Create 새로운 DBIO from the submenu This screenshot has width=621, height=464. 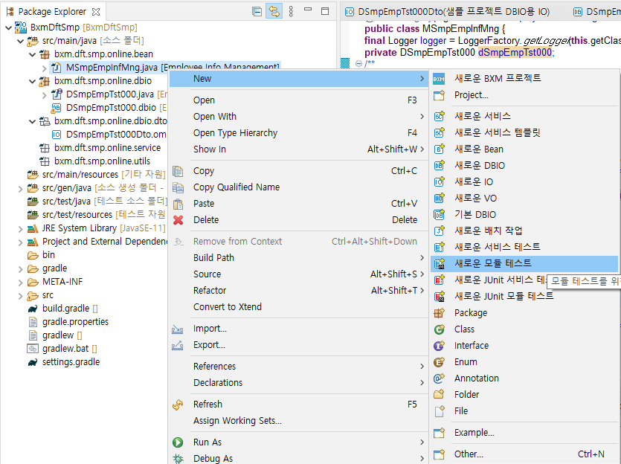pyautogui.click(x=479, y=165)
